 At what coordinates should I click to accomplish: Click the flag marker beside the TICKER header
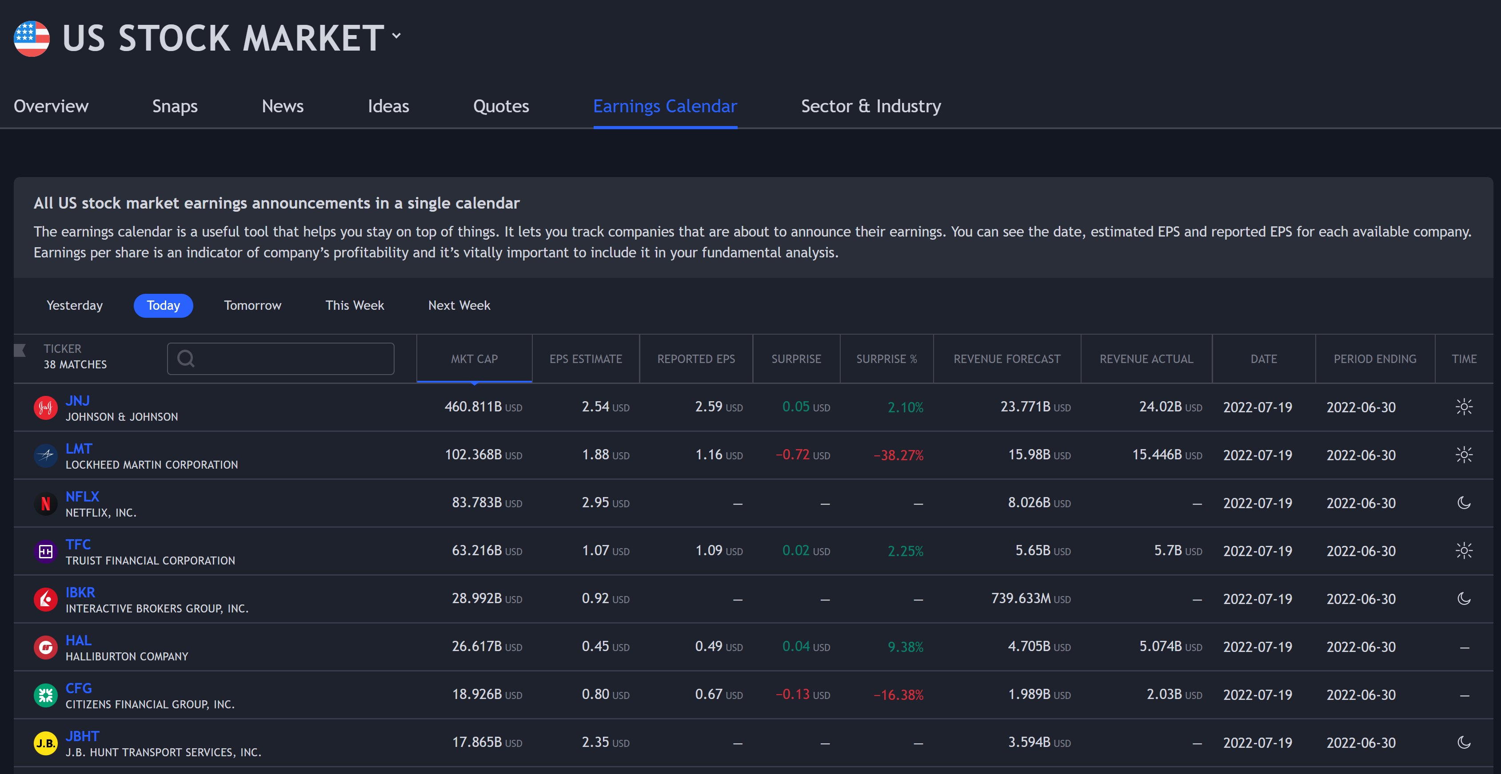pyautogui.click(x=20, y=350)
